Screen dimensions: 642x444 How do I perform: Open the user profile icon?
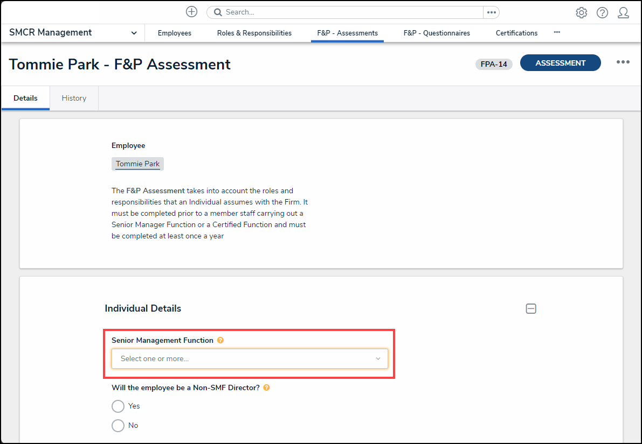[623, 13]
